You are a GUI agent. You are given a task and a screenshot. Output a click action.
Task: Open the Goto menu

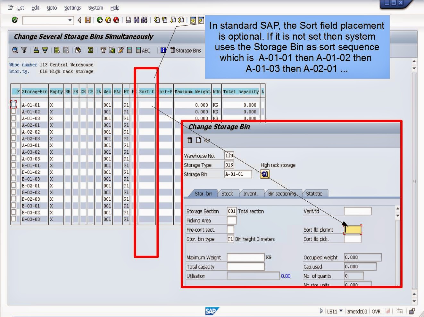[52, 8]
